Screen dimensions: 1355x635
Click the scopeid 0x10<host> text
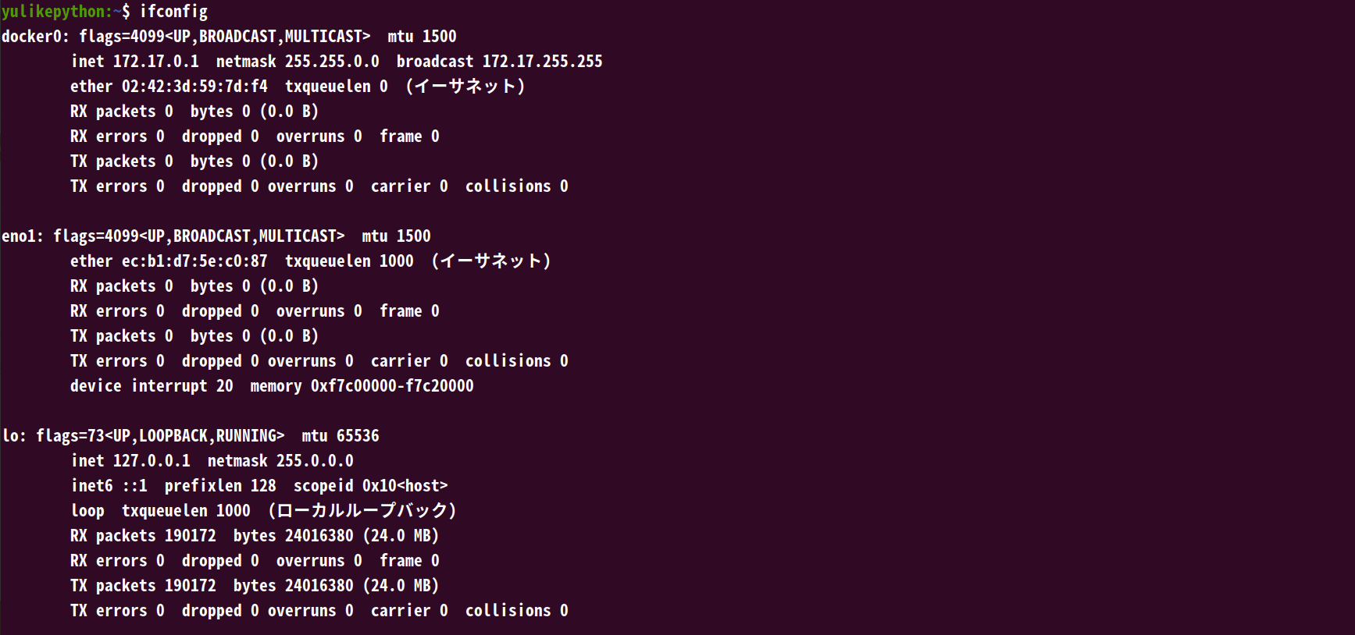tap(370, 486)
